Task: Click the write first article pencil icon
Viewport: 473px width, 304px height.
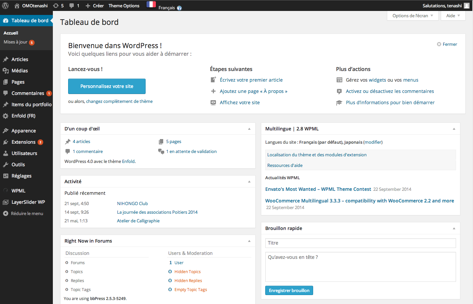Action: [x=213, y=80]
